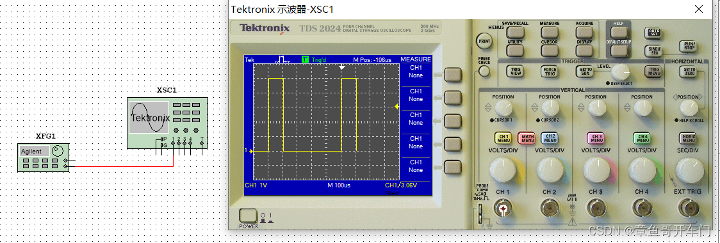Screen dimensions: 720x243
Task: Open the MEASURE menu button
Action: (x=549, y=31)
